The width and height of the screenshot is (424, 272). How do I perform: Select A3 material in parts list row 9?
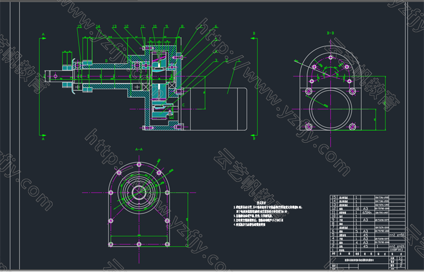[x=366, y=220]
